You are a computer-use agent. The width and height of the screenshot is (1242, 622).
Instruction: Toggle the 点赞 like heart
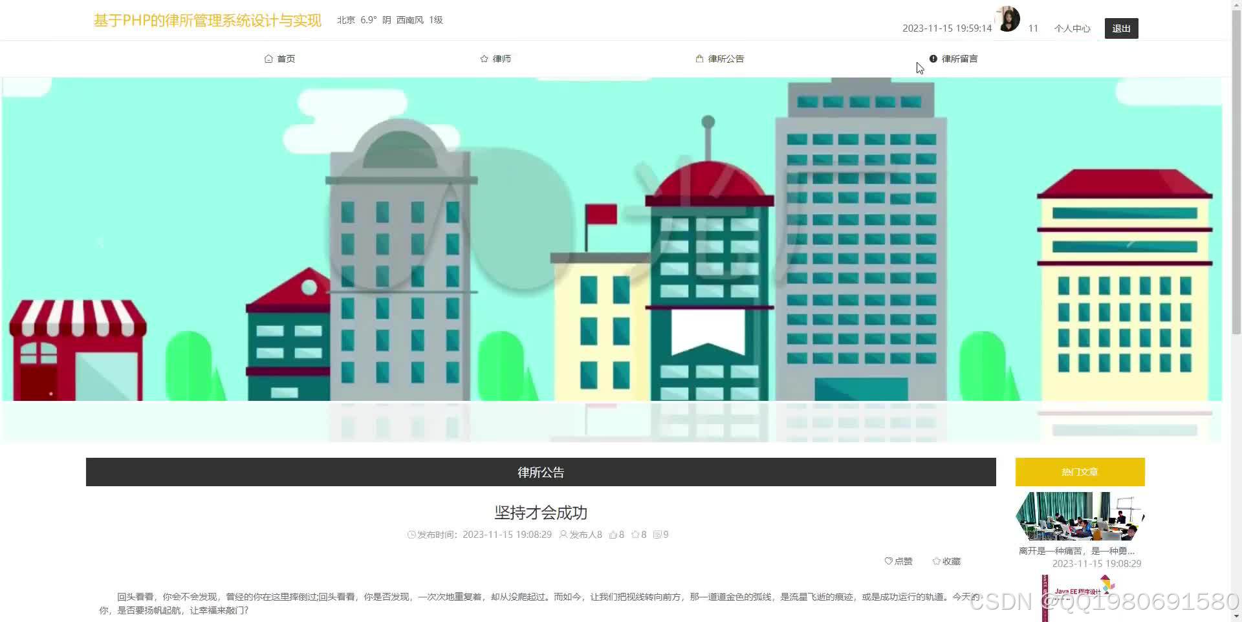click(x=898, y=561)
